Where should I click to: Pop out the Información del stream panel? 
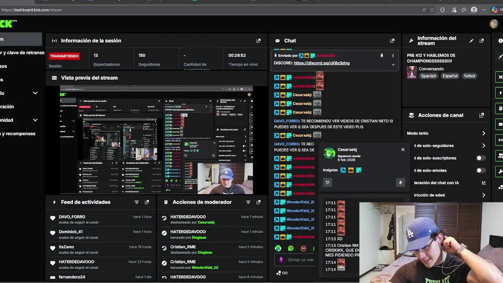pos(481,40)
